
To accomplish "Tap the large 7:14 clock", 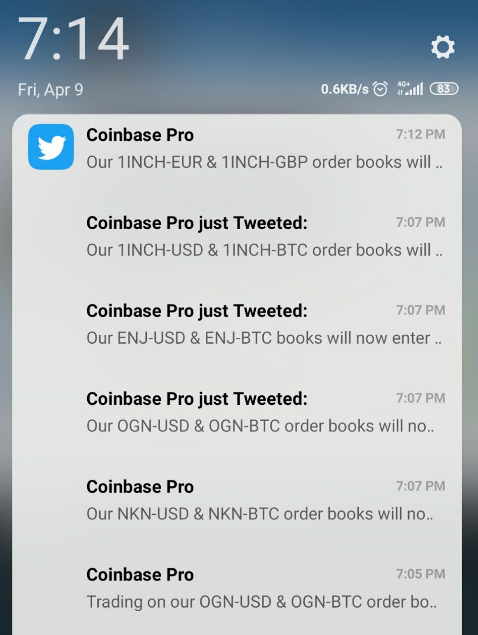I will click(x=73, y=39).
